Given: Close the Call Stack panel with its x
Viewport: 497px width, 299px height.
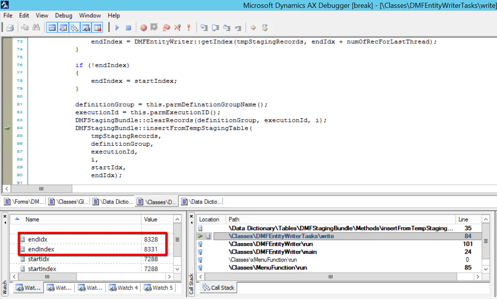Looking at the screenshot, I should [x=192, y=216].
